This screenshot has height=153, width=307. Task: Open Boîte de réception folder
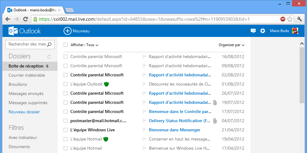[30, 66]
